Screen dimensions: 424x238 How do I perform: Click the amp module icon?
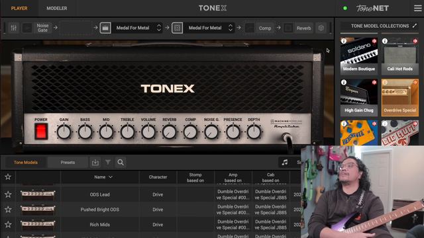[x=105, y=28]
